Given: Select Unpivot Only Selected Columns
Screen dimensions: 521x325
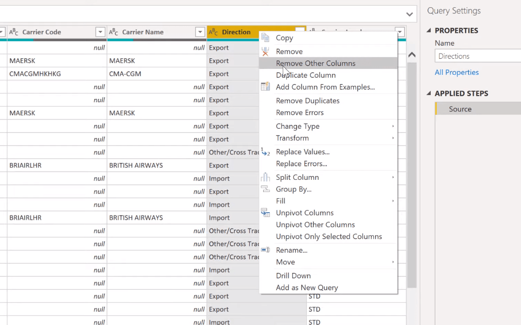Looking at the screenshot, I should tap(328, 236).
